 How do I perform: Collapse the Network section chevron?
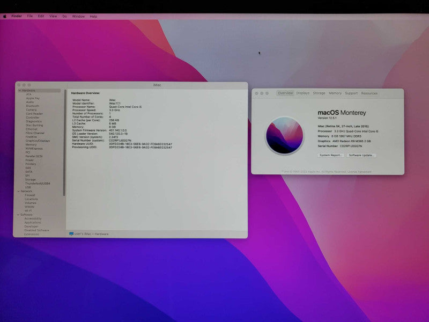pos(19,191)
